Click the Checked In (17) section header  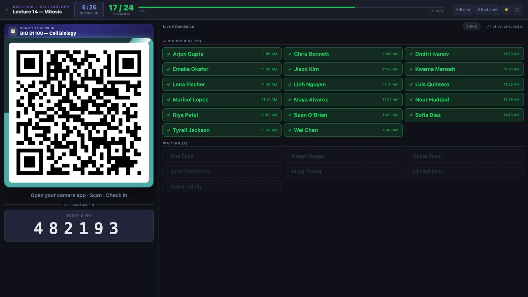click(x=182, y=41)
